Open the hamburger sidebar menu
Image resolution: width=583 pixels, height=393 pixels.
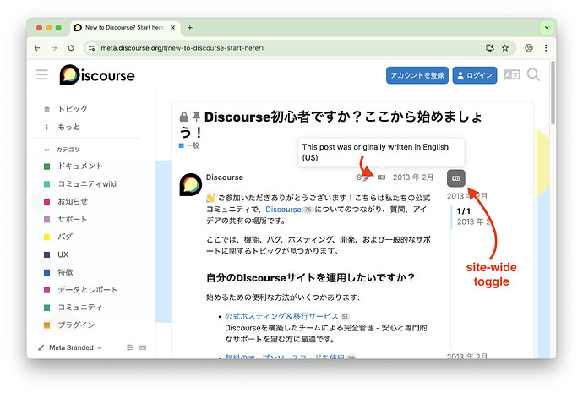[x=42, y=74]
